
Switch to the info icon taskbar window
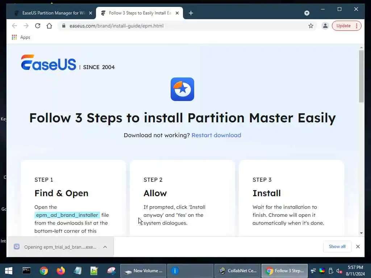point(190,271)
